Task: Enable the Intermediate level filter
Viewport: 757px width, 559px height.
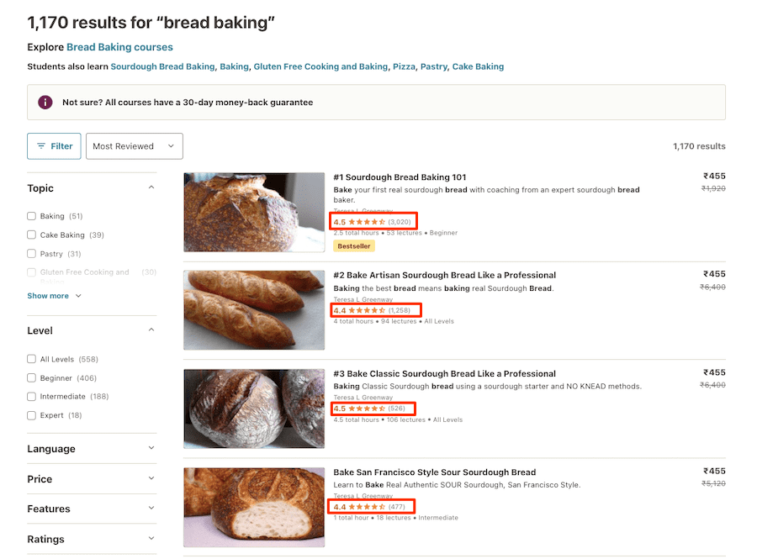Action: click(x=30, y=396)
